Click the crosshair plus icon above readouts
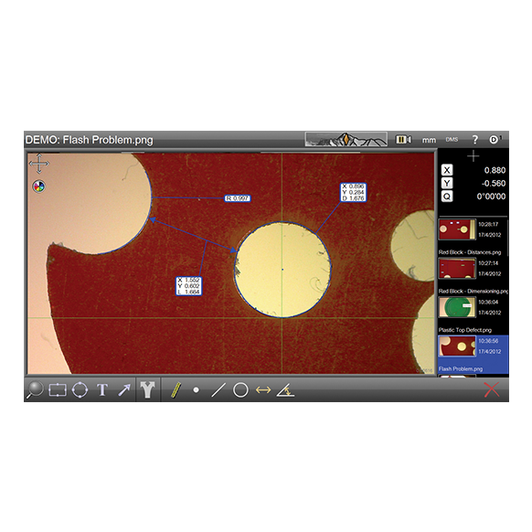The image size is (532, 532). click(x=473, y=156)
